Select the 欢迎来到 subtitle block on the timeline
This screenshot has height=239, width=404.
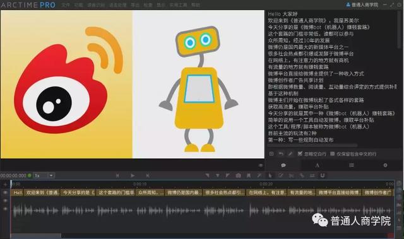[x=42, y=192]
